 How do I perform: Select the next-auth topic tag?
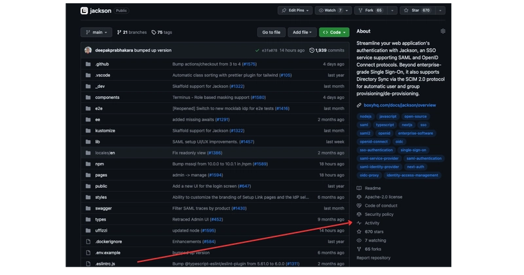415,167
